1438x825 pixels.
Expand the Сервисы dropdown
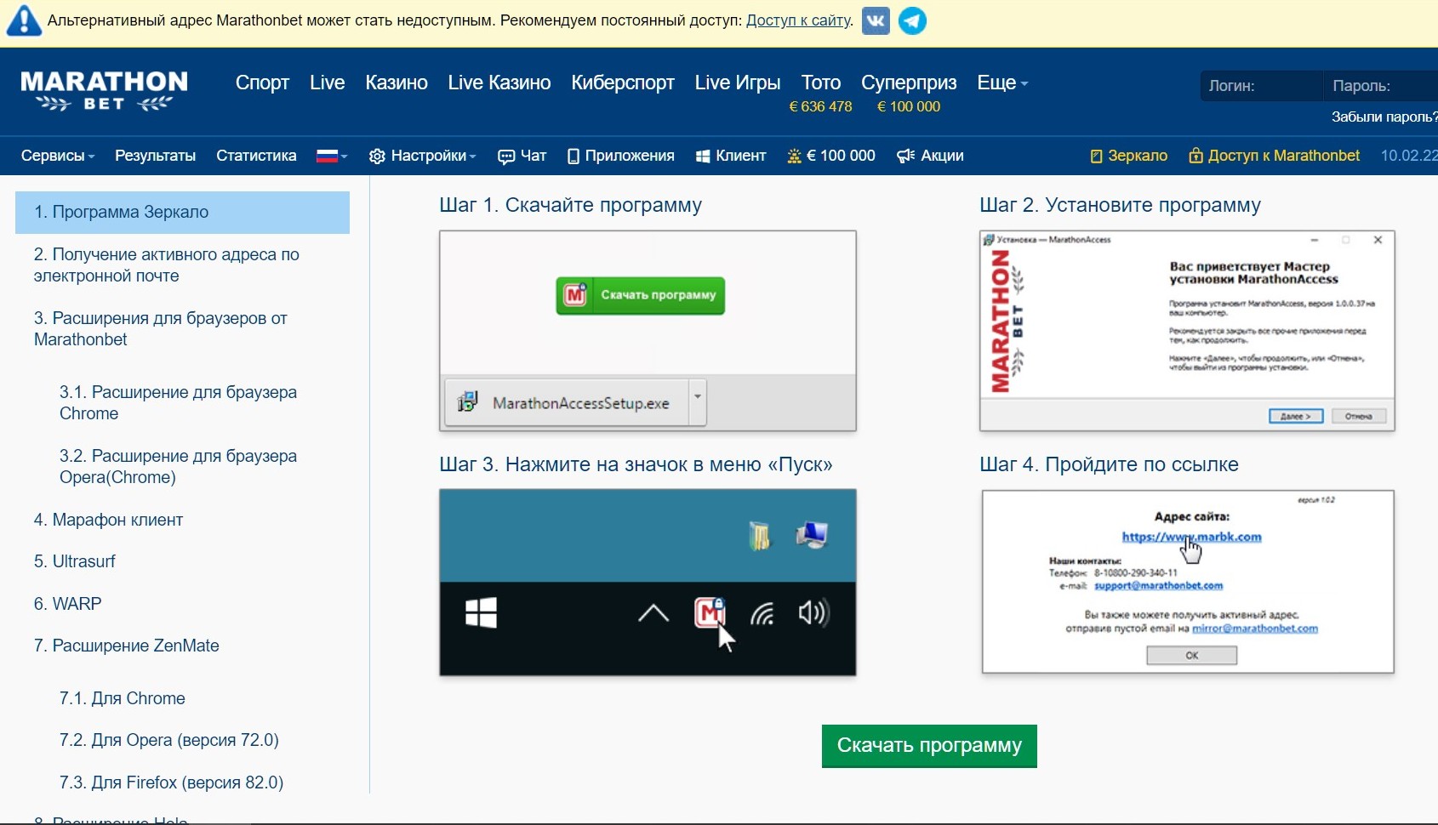[58, 156]
